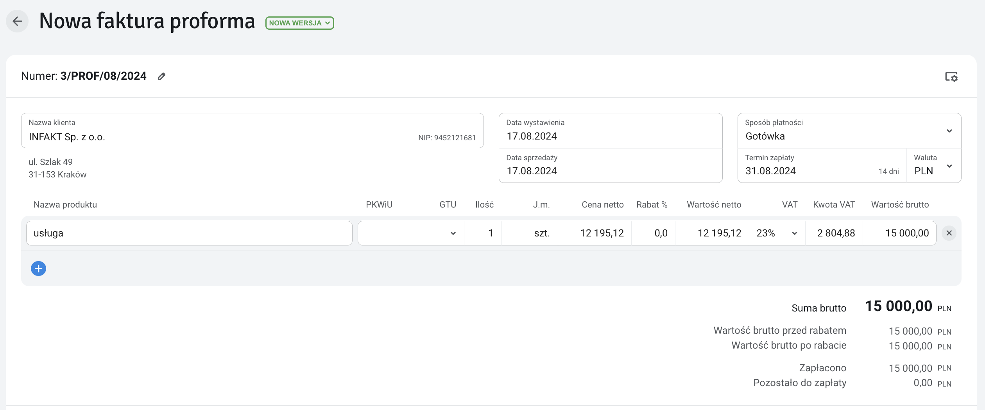Change the 23% VAT rate dropdown
The image size is (985, 410).
[x=777, y=233]
